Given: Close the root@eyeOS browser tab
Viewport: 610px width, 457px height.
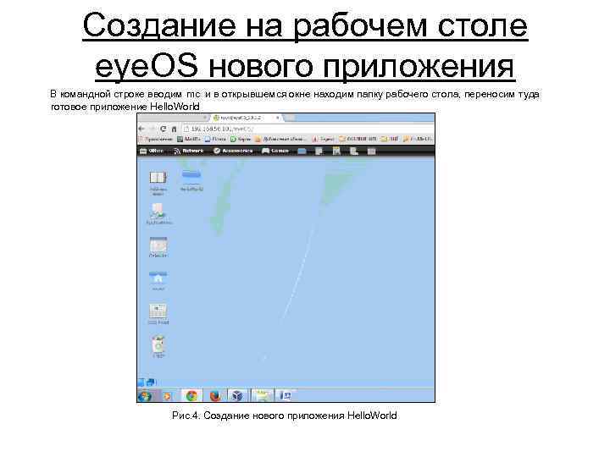Looking at the screenshot, I should (x=277, y=118).
